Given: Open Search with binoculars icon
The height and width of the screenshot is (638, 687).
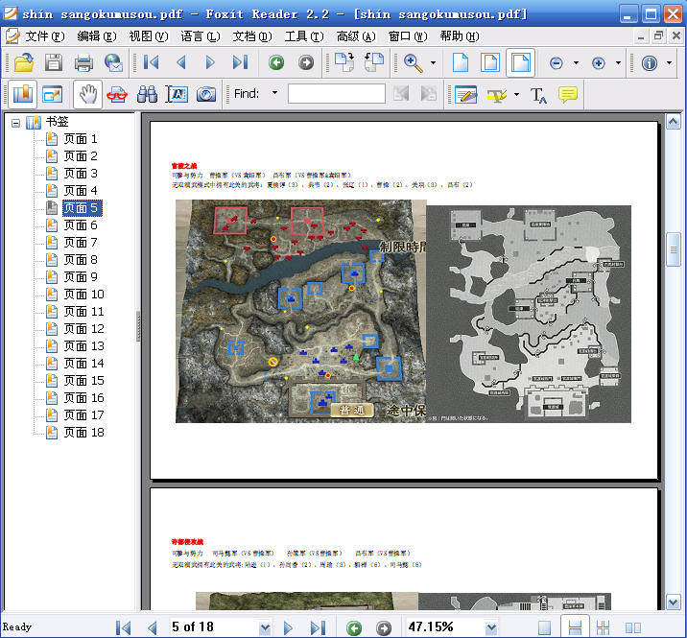Looking at the screenshot, I should coord(147,94).
